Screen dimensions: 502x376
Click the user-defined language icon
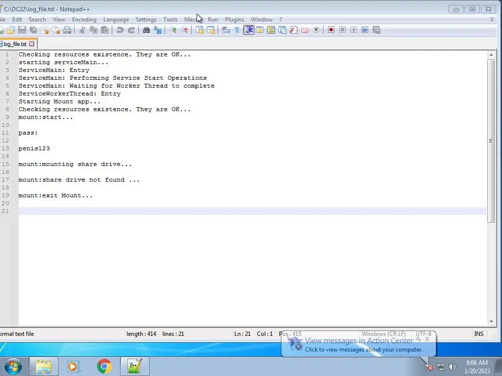click(260, 30)
